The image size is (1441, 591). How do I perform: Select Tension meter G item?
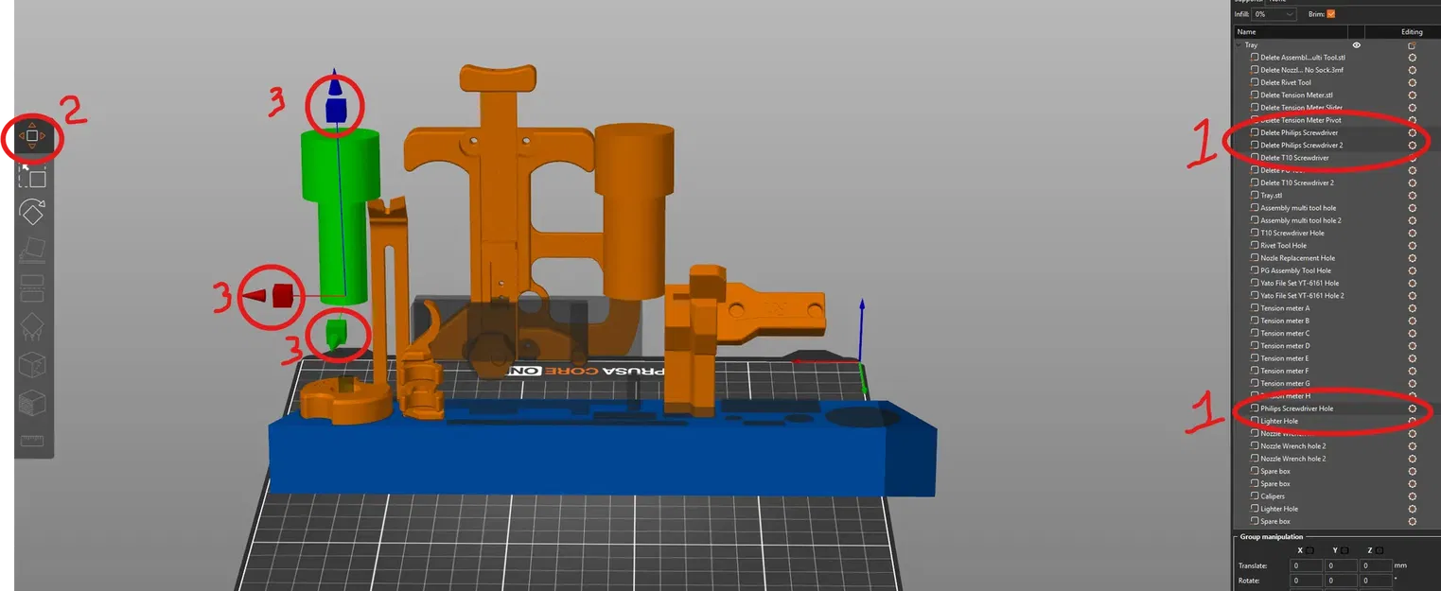coord(1285,383)
